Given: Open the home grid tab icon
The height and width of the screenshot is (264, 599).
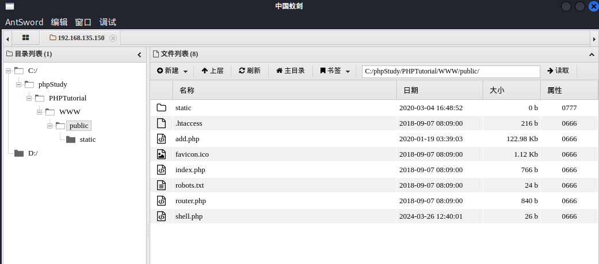Looking at the screenshot, I should (x=25, y=38).
